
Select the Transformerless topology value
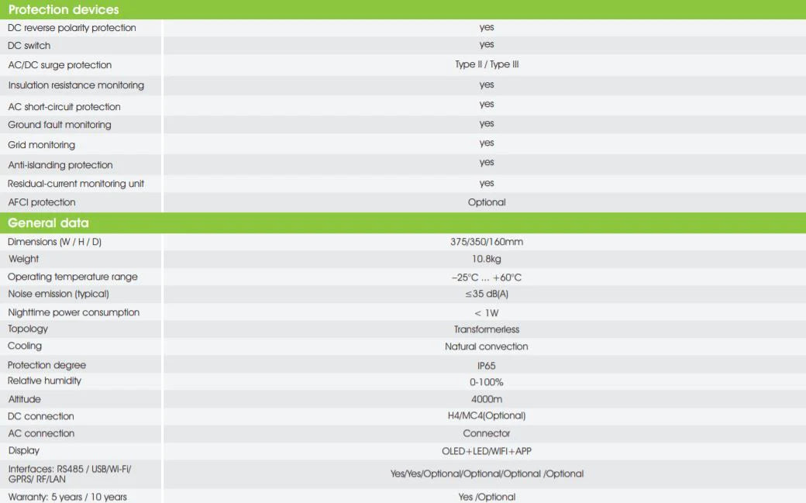click(487, 329)
